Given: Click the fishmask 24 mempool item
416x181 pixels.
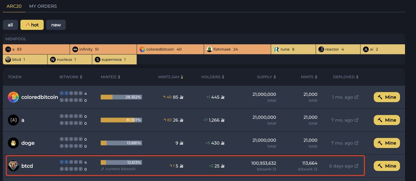Looking at the screenshot, I should (x=237, y=49).
